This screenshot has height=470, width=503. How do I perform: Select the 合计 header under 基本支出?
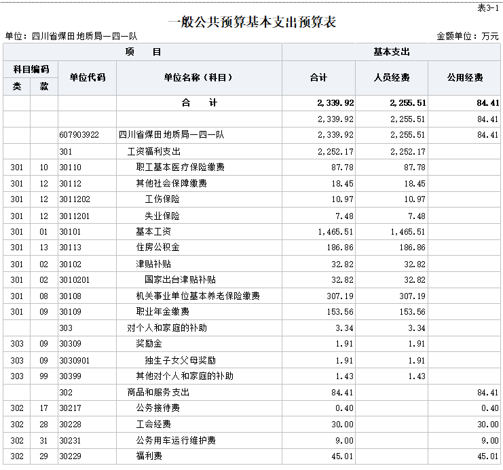click(318, 77)
